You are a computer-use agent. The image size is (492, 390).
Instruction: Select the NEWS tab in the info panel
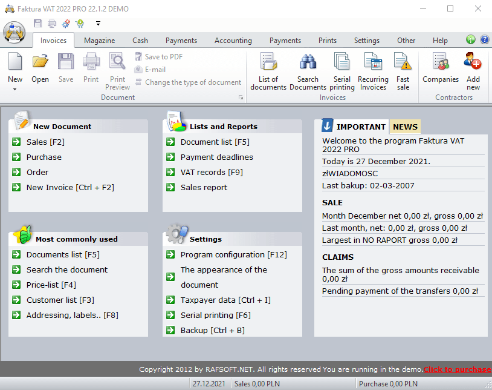point(405,127)
